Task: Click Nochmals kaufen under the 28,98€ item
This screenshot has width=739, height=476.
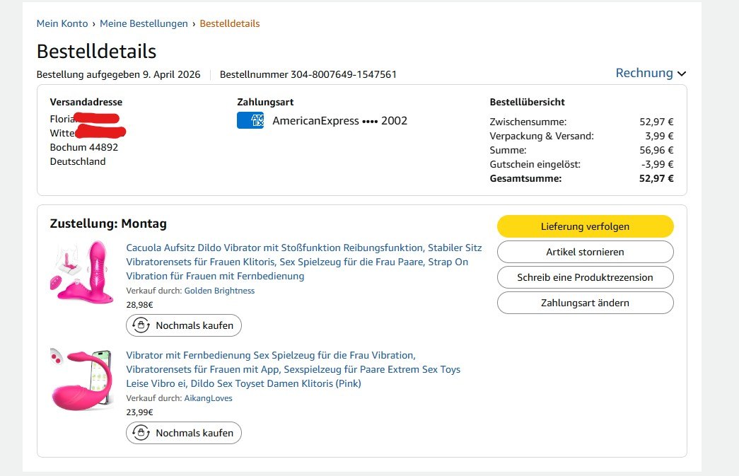Action: pos(184,325)
